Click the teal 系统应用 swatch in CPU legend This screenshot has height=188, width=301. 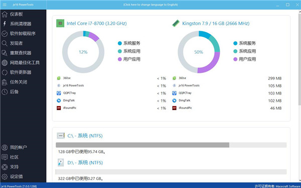(x=120, y=51)
